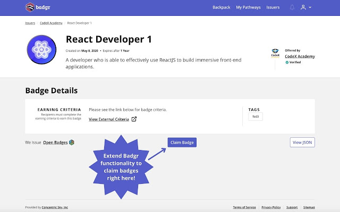Open the user account profile icon
This screenshot has height=212, width=340.
click(303, 7)
